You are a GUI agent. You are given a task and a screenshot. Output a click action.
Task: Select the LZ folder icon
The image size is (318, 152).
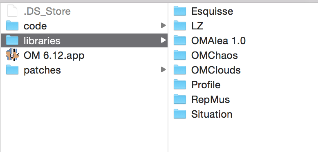tap(180, 26)
